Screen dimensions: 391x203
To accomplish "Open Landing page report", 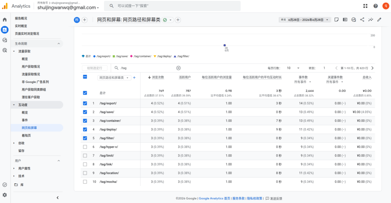I will click(x=26, y=135).
